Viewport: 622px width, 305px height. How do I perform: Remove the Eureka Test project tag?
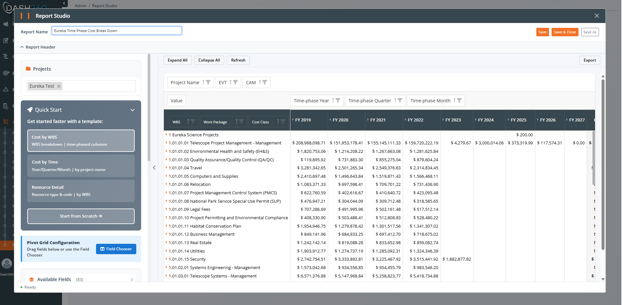pyautogui.click(x=59, y=86)
